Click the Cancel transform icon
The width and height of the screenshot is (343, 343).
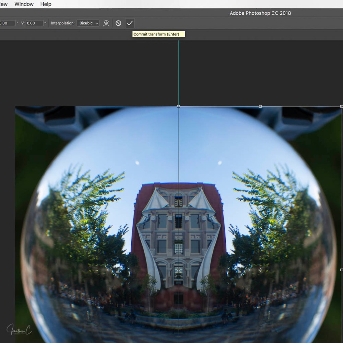118,23
